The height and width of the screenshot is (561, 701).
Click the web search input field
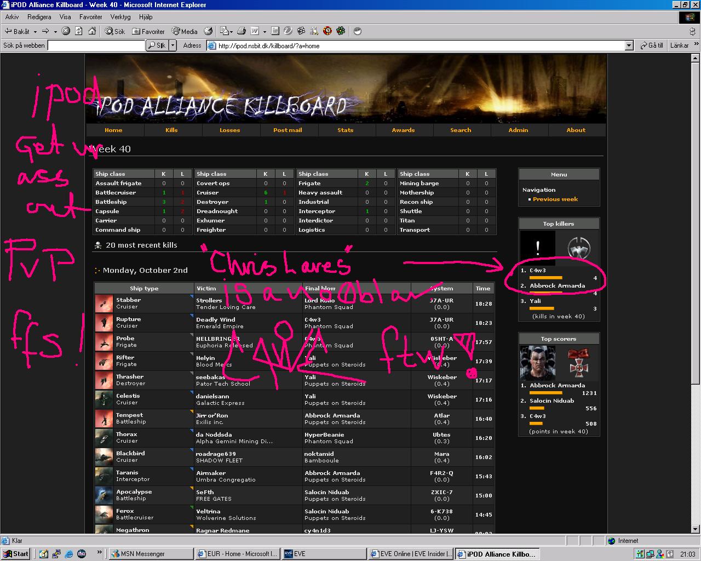pos(96,45)
